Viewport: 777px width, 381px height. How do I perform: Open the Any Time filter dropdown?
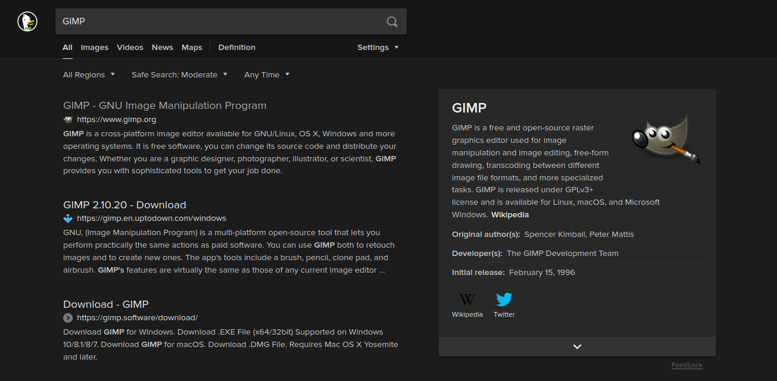[x=267, y=75]
